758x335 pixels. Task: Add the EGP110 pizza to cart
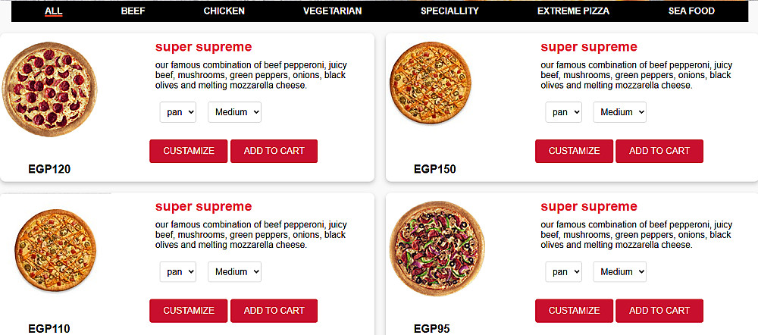tap(274, 311)
